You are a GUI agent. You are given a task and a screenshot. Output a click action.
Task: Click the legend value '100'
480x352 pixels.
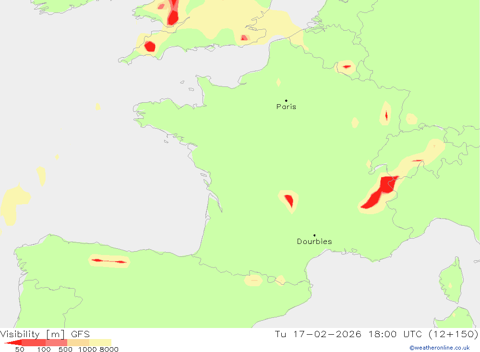tap(44, 350)
